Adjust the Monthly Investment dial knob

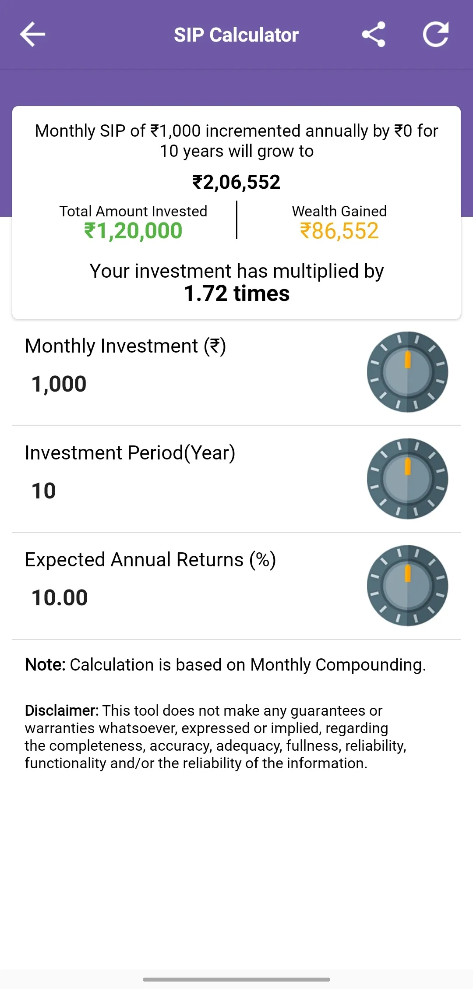[407, 372]
